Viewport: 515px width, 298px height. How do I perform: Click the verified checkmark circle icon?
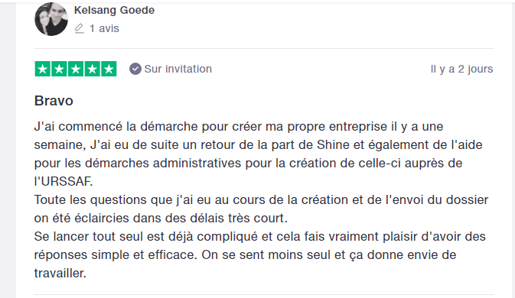click(135, 69)
